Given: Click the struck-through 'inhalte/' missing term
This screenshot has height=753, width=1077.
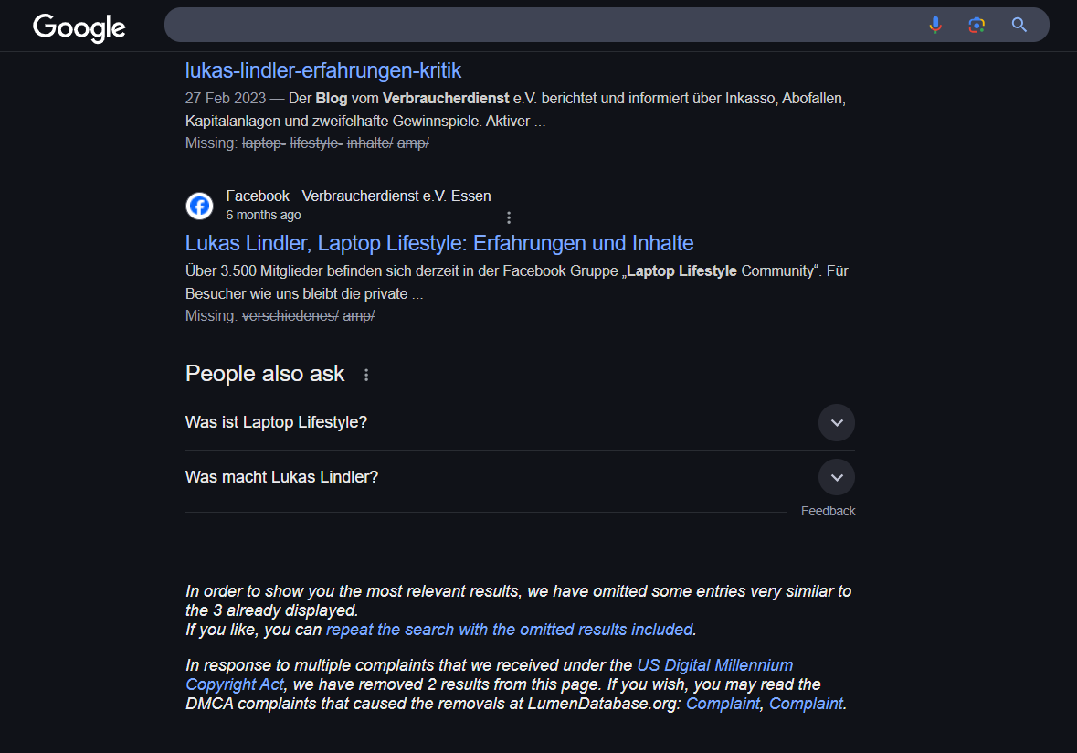Looking at the screenshot, I should click(x=370, y=143).
